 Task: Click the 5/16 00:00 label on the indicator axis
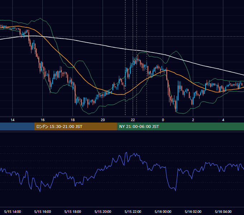click(163, 211)
